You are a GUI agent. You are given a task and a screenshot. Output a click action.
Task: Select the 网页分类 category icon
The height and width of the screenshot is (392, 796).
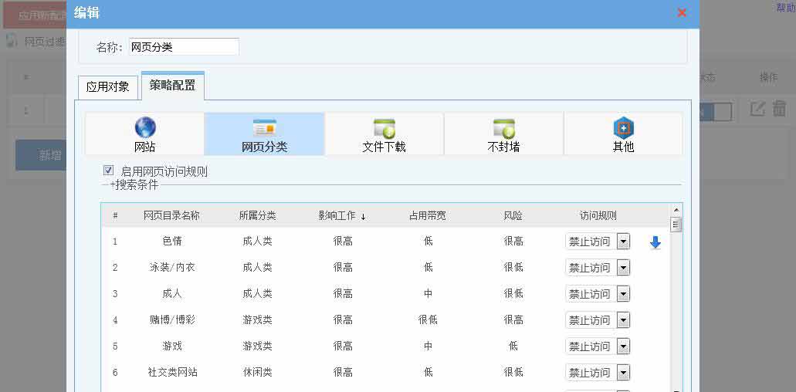point(264,128)
